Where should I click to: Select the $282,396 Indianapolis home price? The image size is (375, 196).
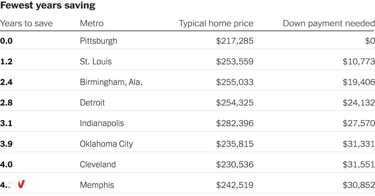(235, 123)
